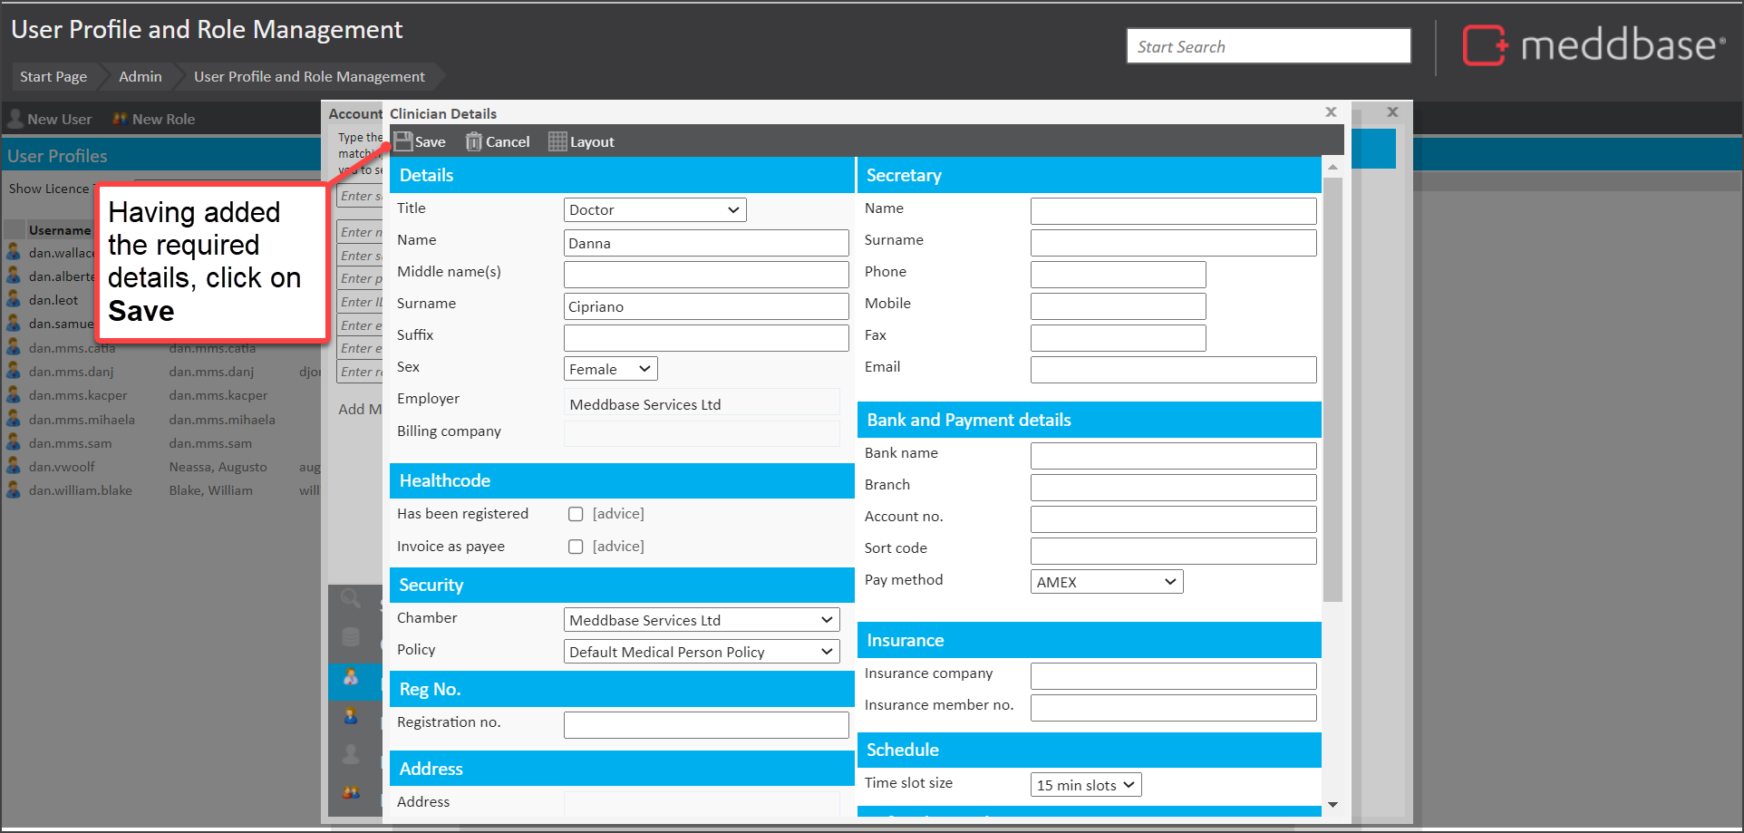Click the Secretary Surname field

click(x=1173, y=243)
